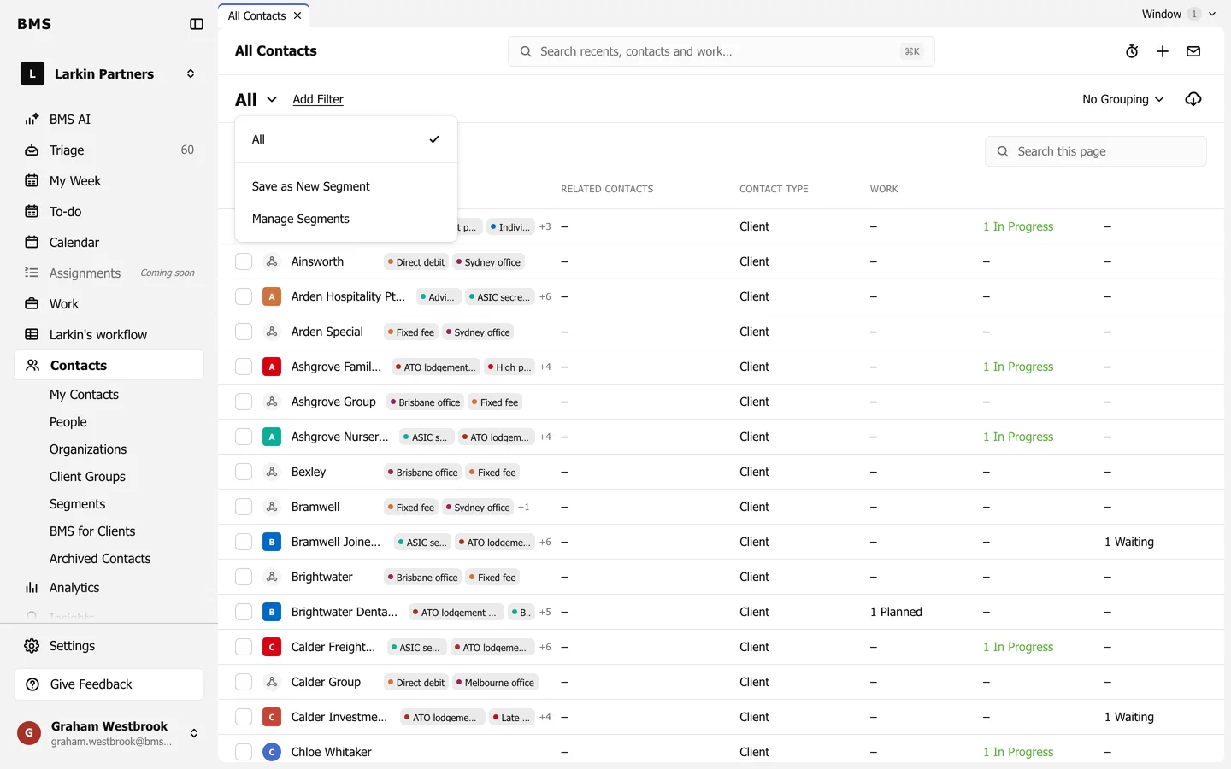Check the Bramwell row checkbox
Image resolution: width=1231 pixels, height=769 pixels.
click(x=244, y=507)
